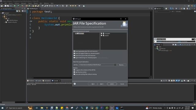This screenshot has height=110, width=196.
Task: Click the Save icon in the main toolbar
Action: (6, 6)
